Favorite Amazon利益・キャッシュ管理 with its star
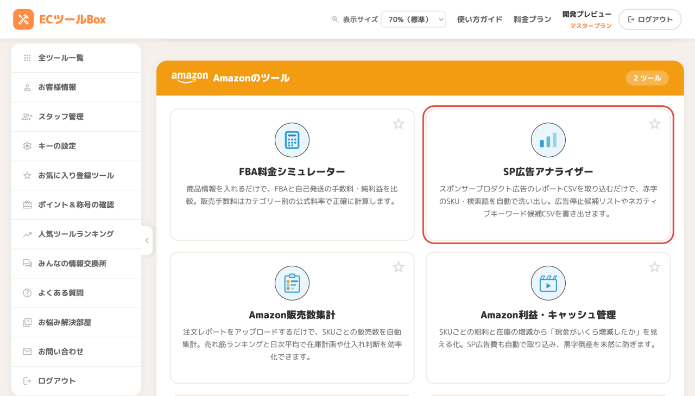 (x=655, y=267)
